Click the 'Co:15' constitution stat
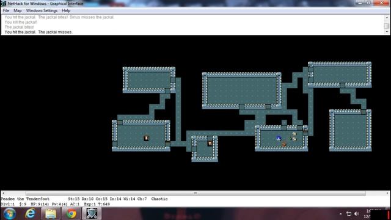The width and height of the screenshot is (391, 220). coord(101,199)
